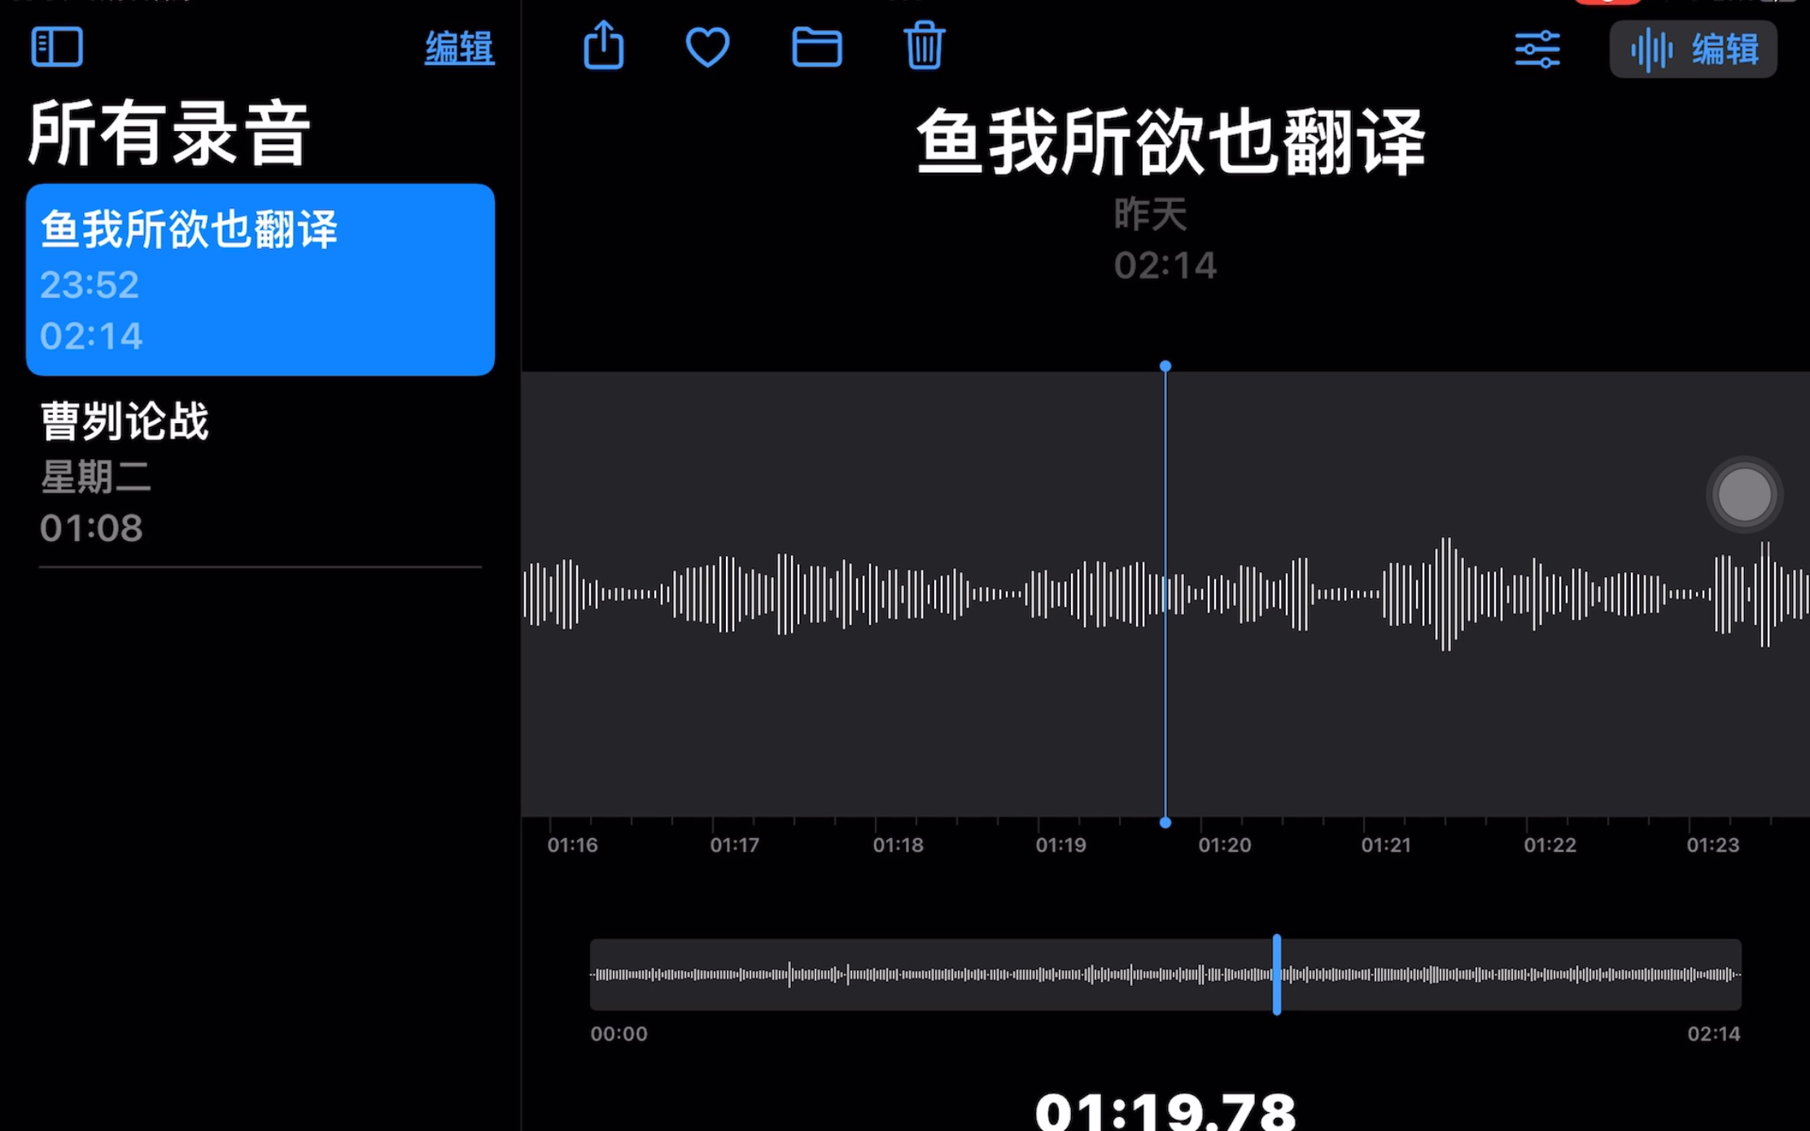This screenshot has width=1810, height=1131.
Task: Open playback options sliders icon
Action: (x=1537, y=50)
